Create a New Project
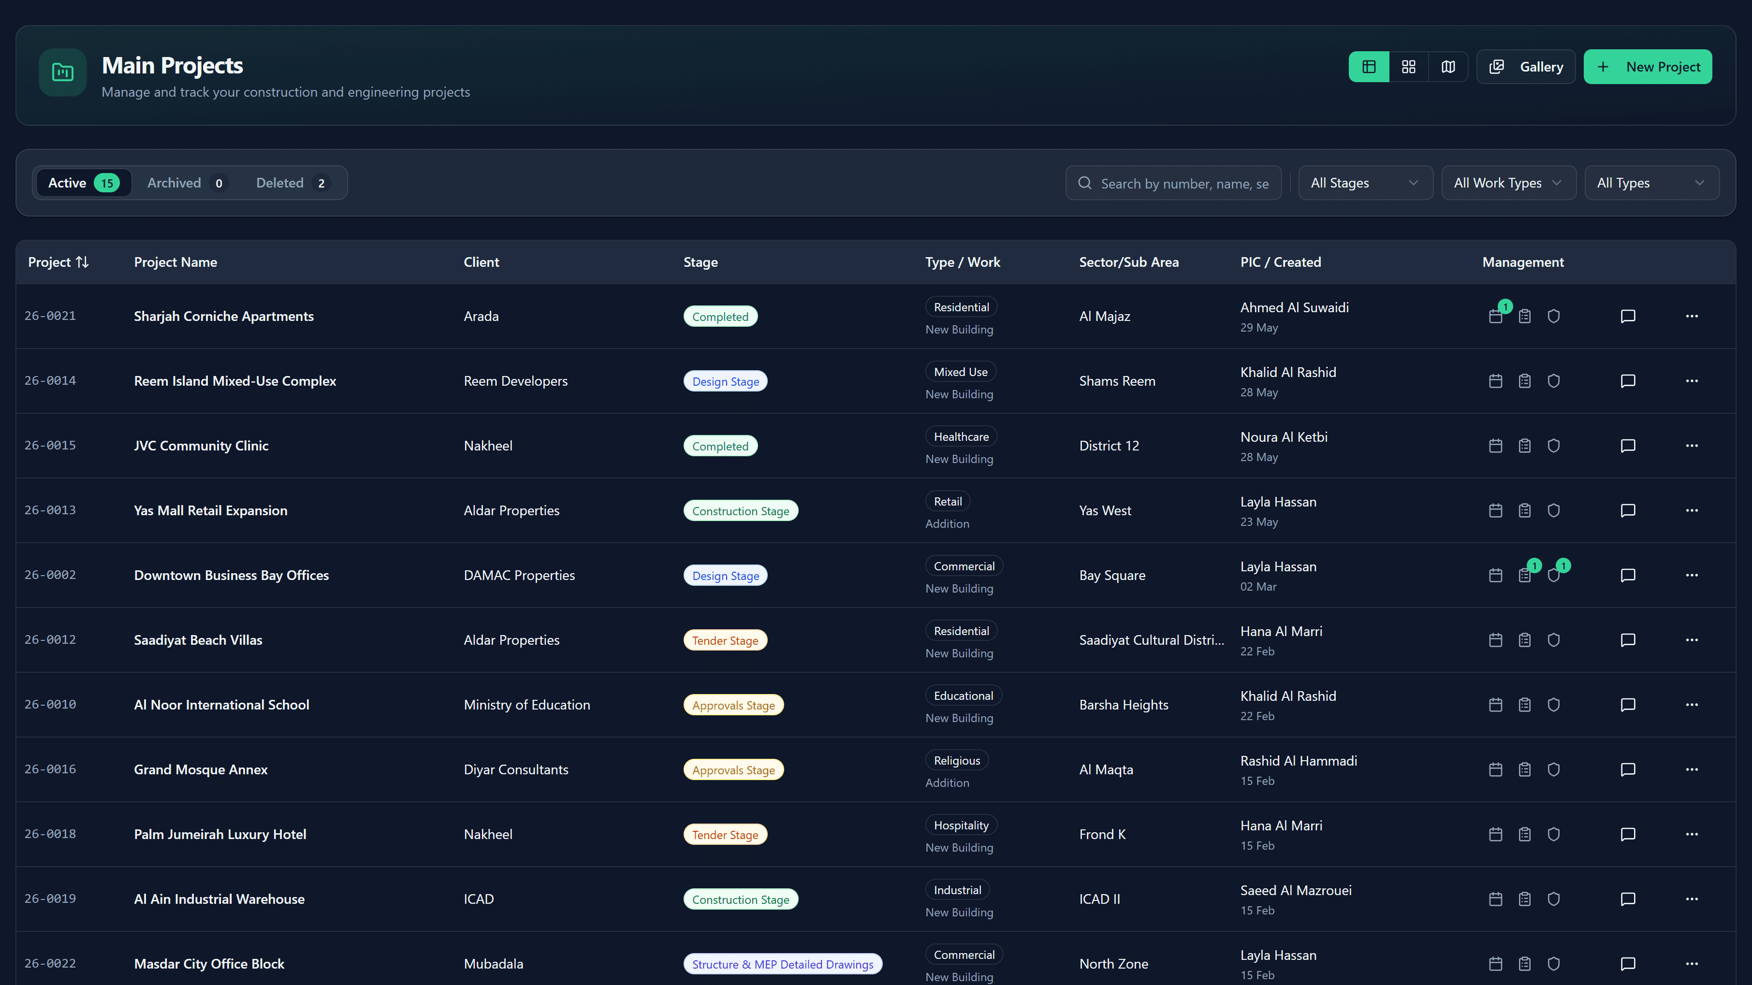Screen dimensions: 1752x985 1647,67
